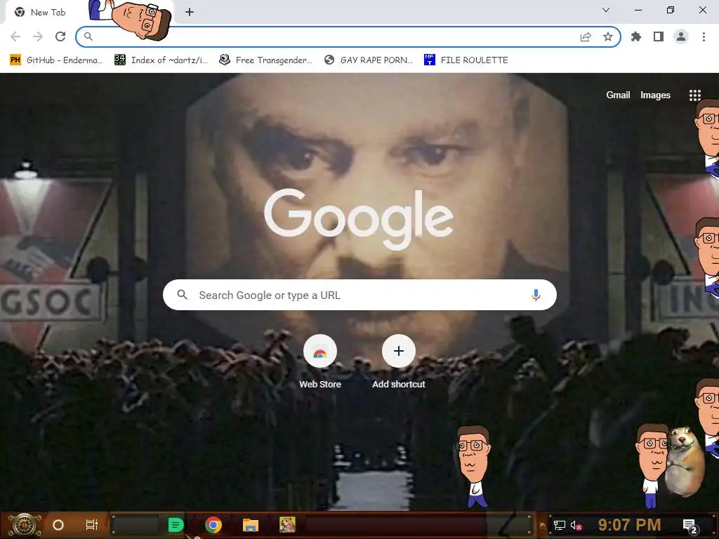Open the Extensions puzzle-piece menu
The height and width of the screenshot is (539, 719).
(636, 36)
